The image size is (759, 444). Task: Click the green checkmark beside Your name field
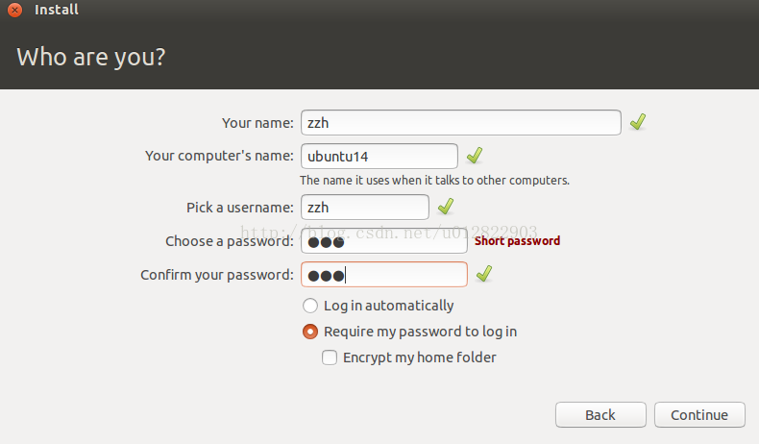(x=637, y=122)
